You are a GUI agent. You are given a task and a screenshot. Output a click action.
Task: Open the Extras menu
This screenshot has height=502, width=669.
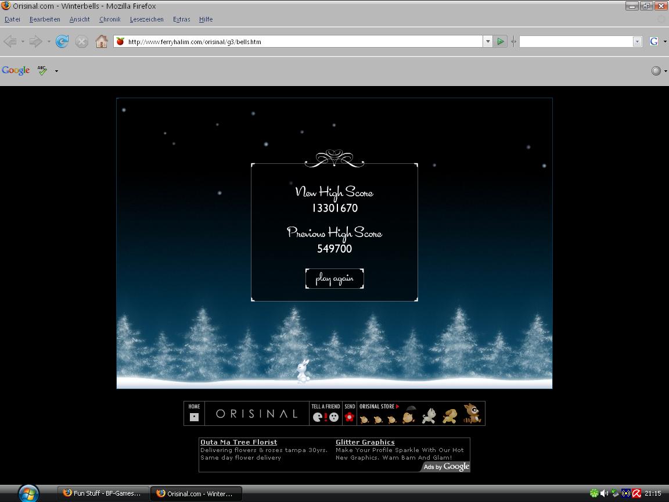click(x=181, y=19)
